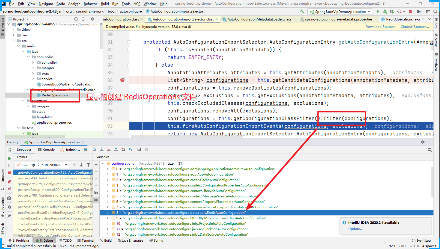
Task: Close the SpringBootVipDemoApplication debug tab
Action: click(x=83, y=142)
